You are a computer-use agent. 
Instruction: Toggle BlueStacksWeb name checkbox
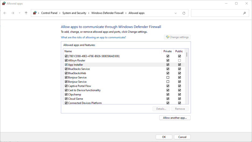(x=66, y=73)
